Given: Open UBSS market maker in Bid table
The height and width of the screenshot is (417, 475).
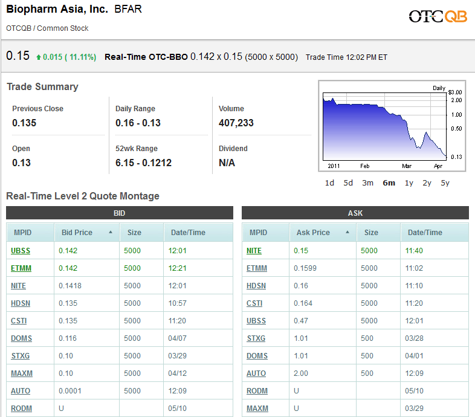Looking at the screenshot, I should click(20, 250).
